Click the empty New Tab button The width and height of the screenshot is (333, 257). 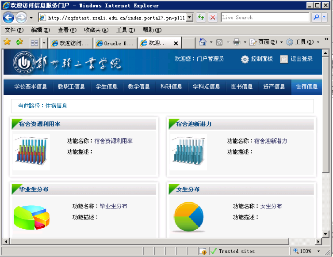point(188,43)
